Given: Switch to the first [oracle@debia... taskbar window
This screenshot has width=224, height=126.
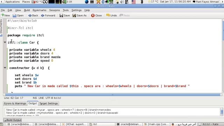Looking at the screenshot, I should pyautogui.click(x=19, y=124).
